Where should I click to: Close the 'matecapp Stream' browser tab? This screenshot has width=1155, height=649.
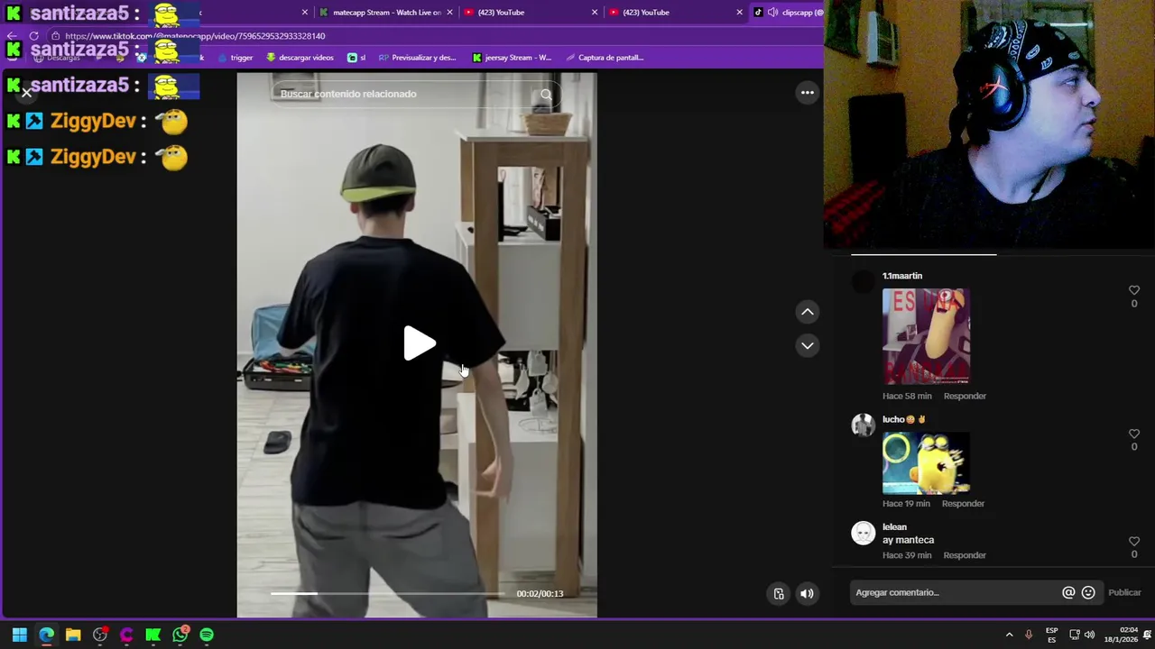[x=449, y=13]
